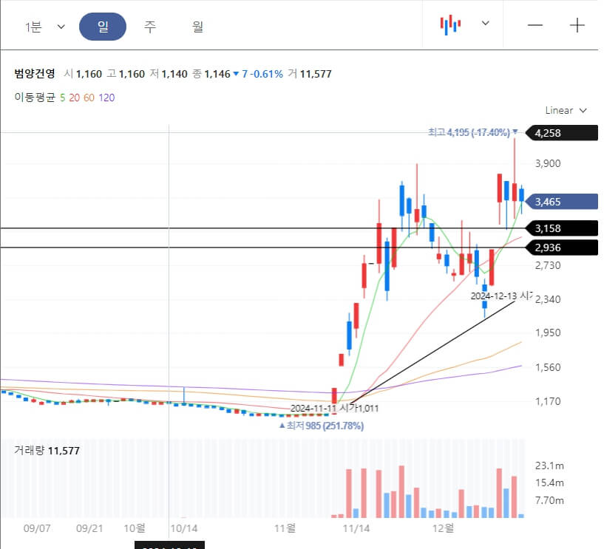Switch to the 주 weekly chart tab

pos(150,27)
